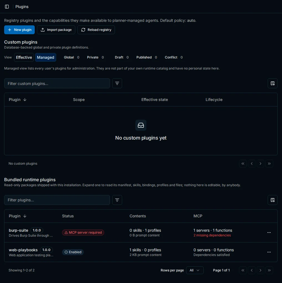Select the Published count filter
The height and width of the screenshot is (283, 282).
click(x=147, y=57)
